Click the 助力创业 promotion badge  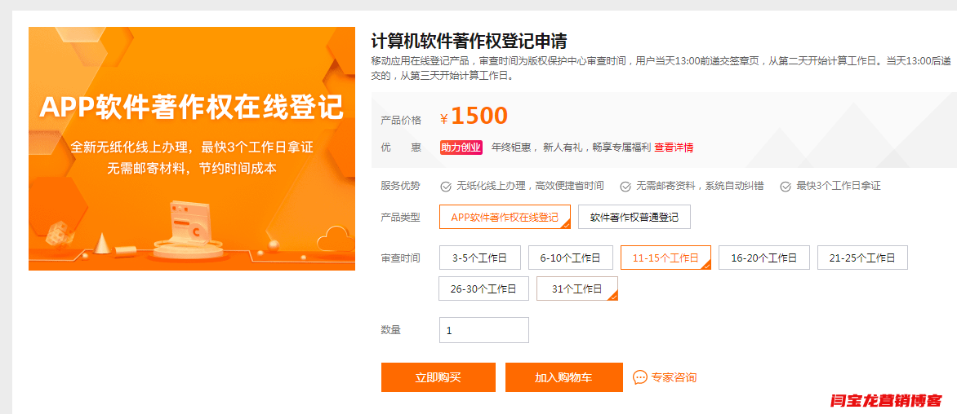461,148
